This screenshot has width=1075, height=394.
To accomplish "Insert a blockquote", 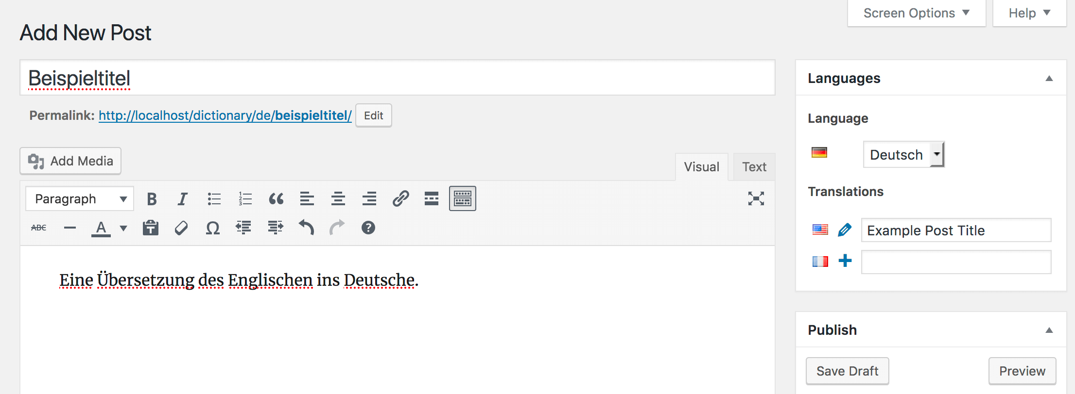I will pos(276,198).
